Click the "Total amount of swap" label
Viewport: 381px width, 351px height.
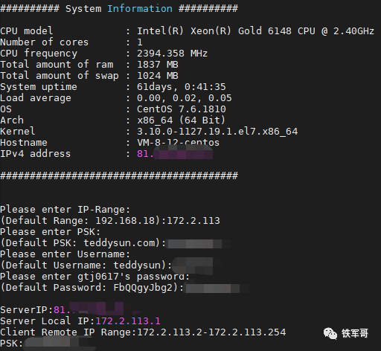coord(60,76)
